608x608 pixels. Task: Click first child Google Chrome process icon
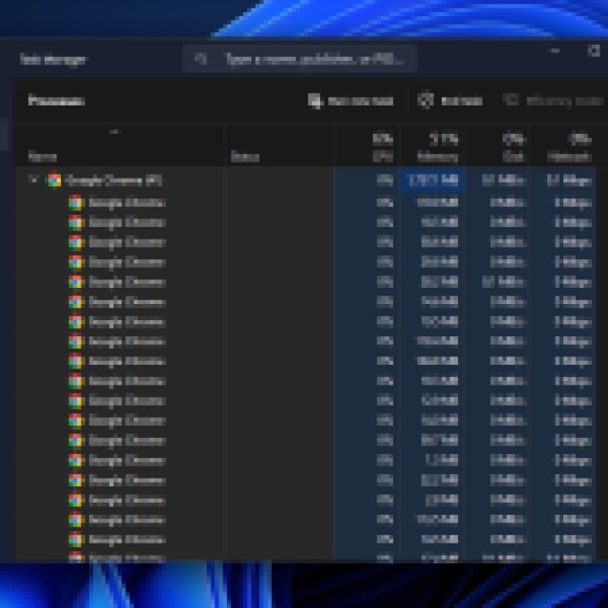click(x=76, y=202)
